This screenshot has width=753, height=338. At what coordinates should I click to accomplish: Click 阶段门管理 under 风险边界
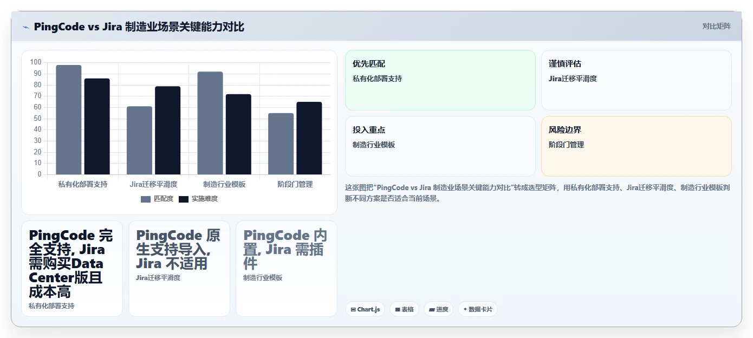(566, 145)
